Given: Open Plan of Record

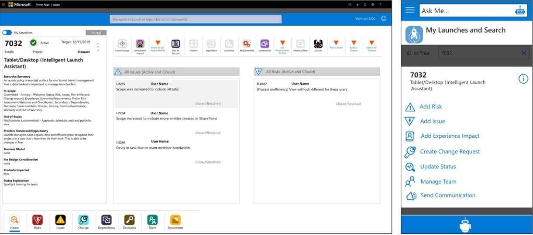Looking at the screenshot, I should coord(175,44).
